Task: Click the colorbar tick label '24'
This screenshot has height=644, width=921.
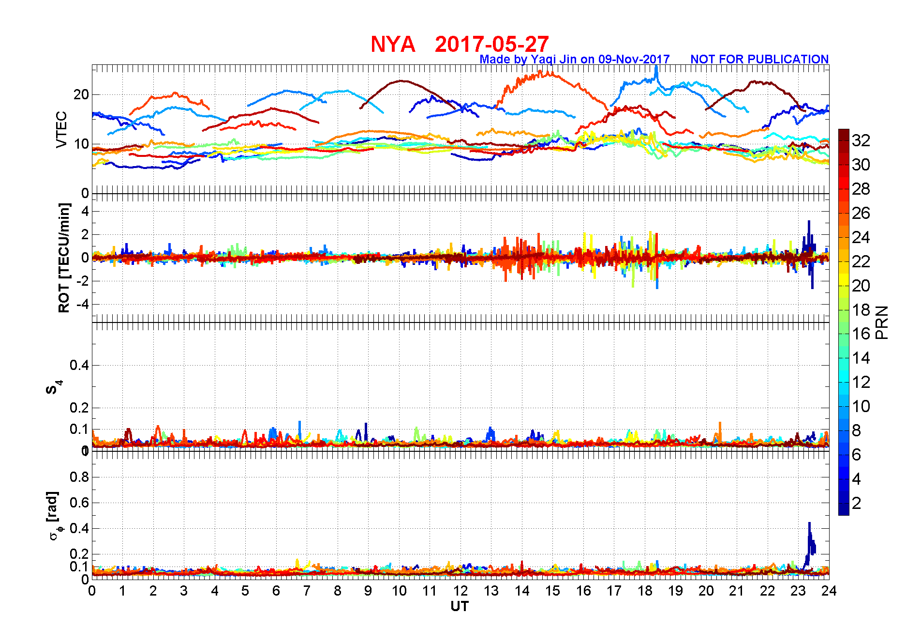Action: click(x=861, y=237)
